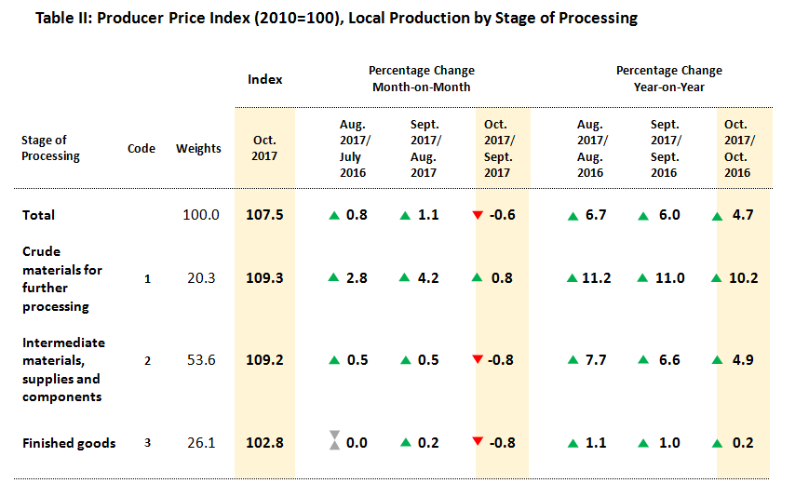
Task: Click the green up arrow next to 2.8
Action: click(x=334, y=278)
